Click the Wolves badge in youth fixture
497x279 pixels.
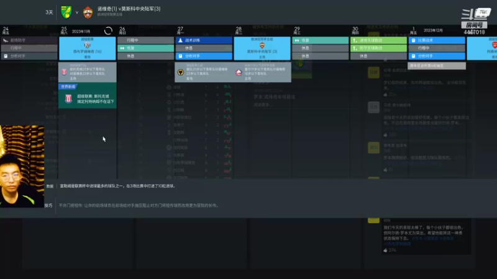tap(180, 73)
